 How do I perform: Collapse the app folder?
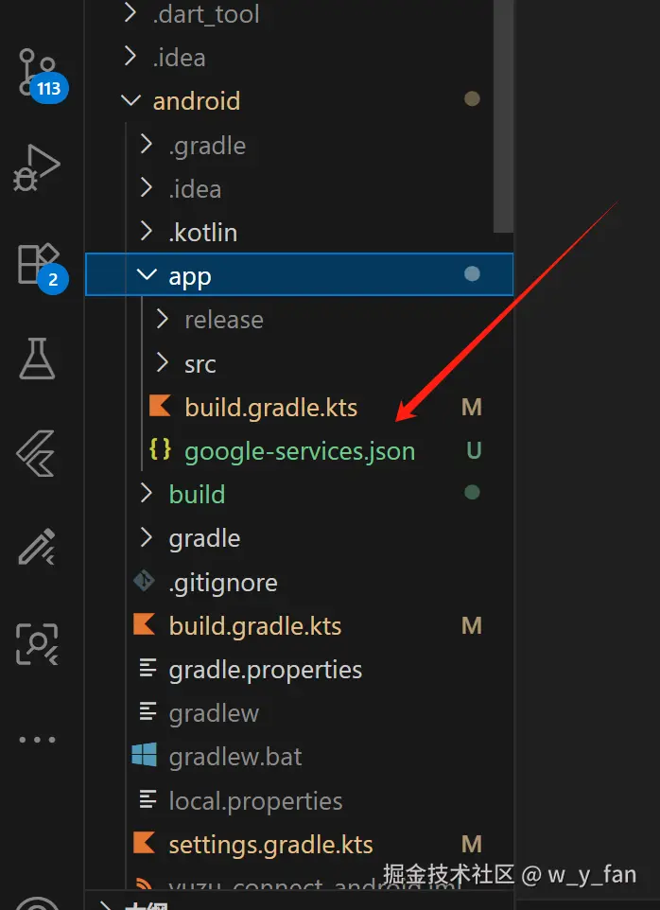point(189,276)
